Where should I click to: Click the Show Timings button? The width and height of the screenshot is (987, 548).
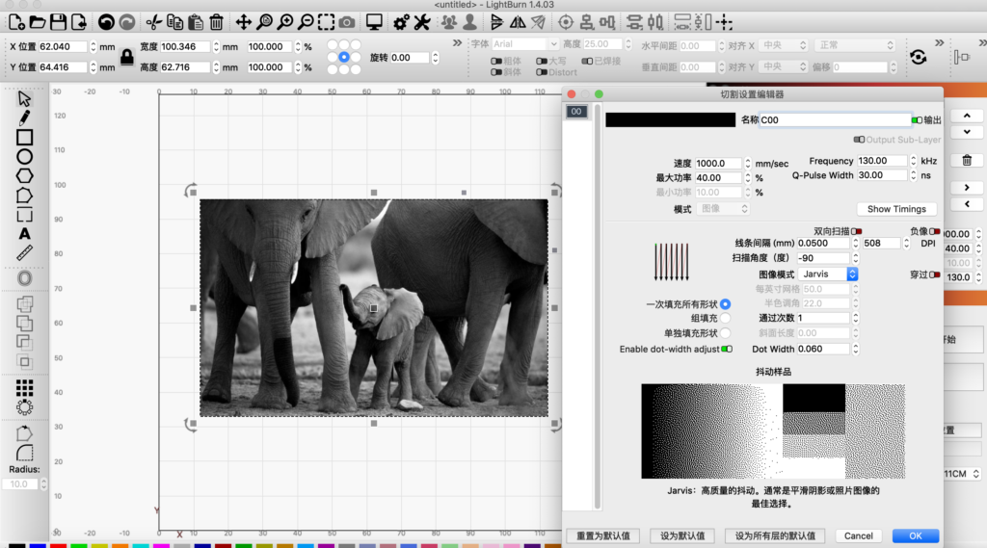[x=896, y=209]
